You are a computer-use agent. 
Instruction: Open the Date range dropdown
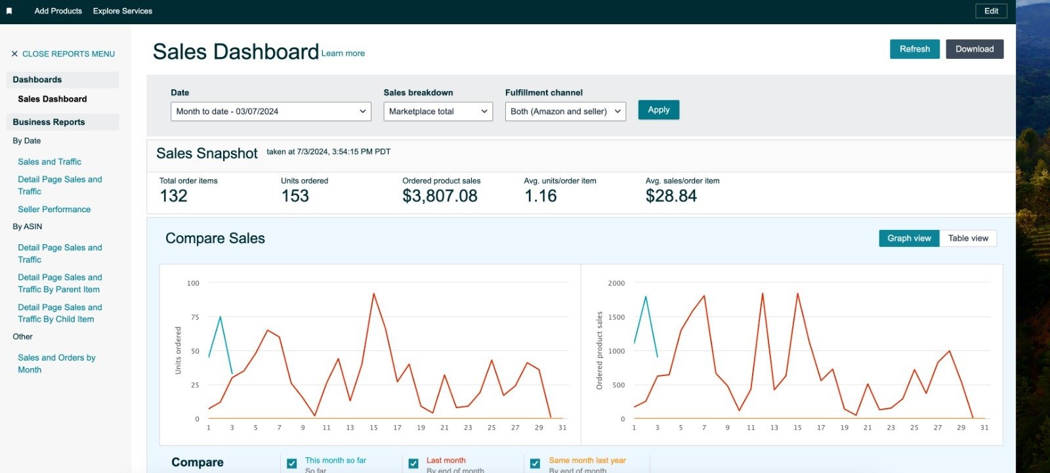pos(270,111)
